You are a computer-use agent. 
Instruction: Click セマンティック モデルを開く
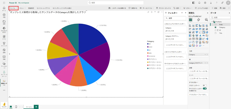[x=62, y=8]
